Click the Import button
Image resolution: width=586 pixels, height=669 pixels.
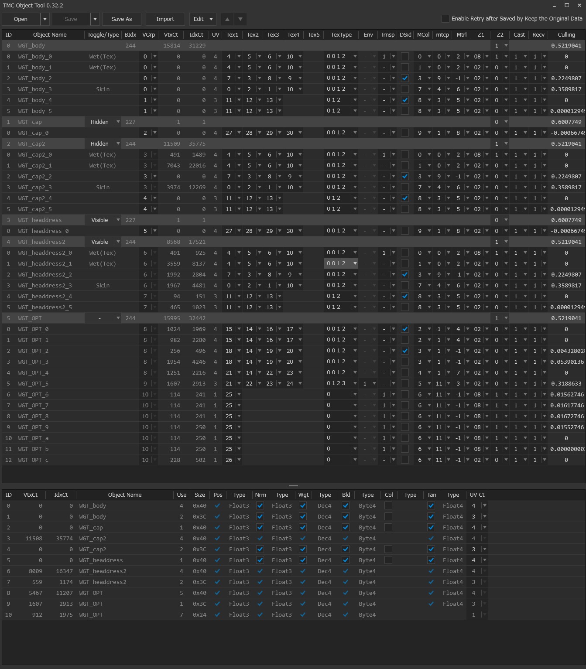165,19
